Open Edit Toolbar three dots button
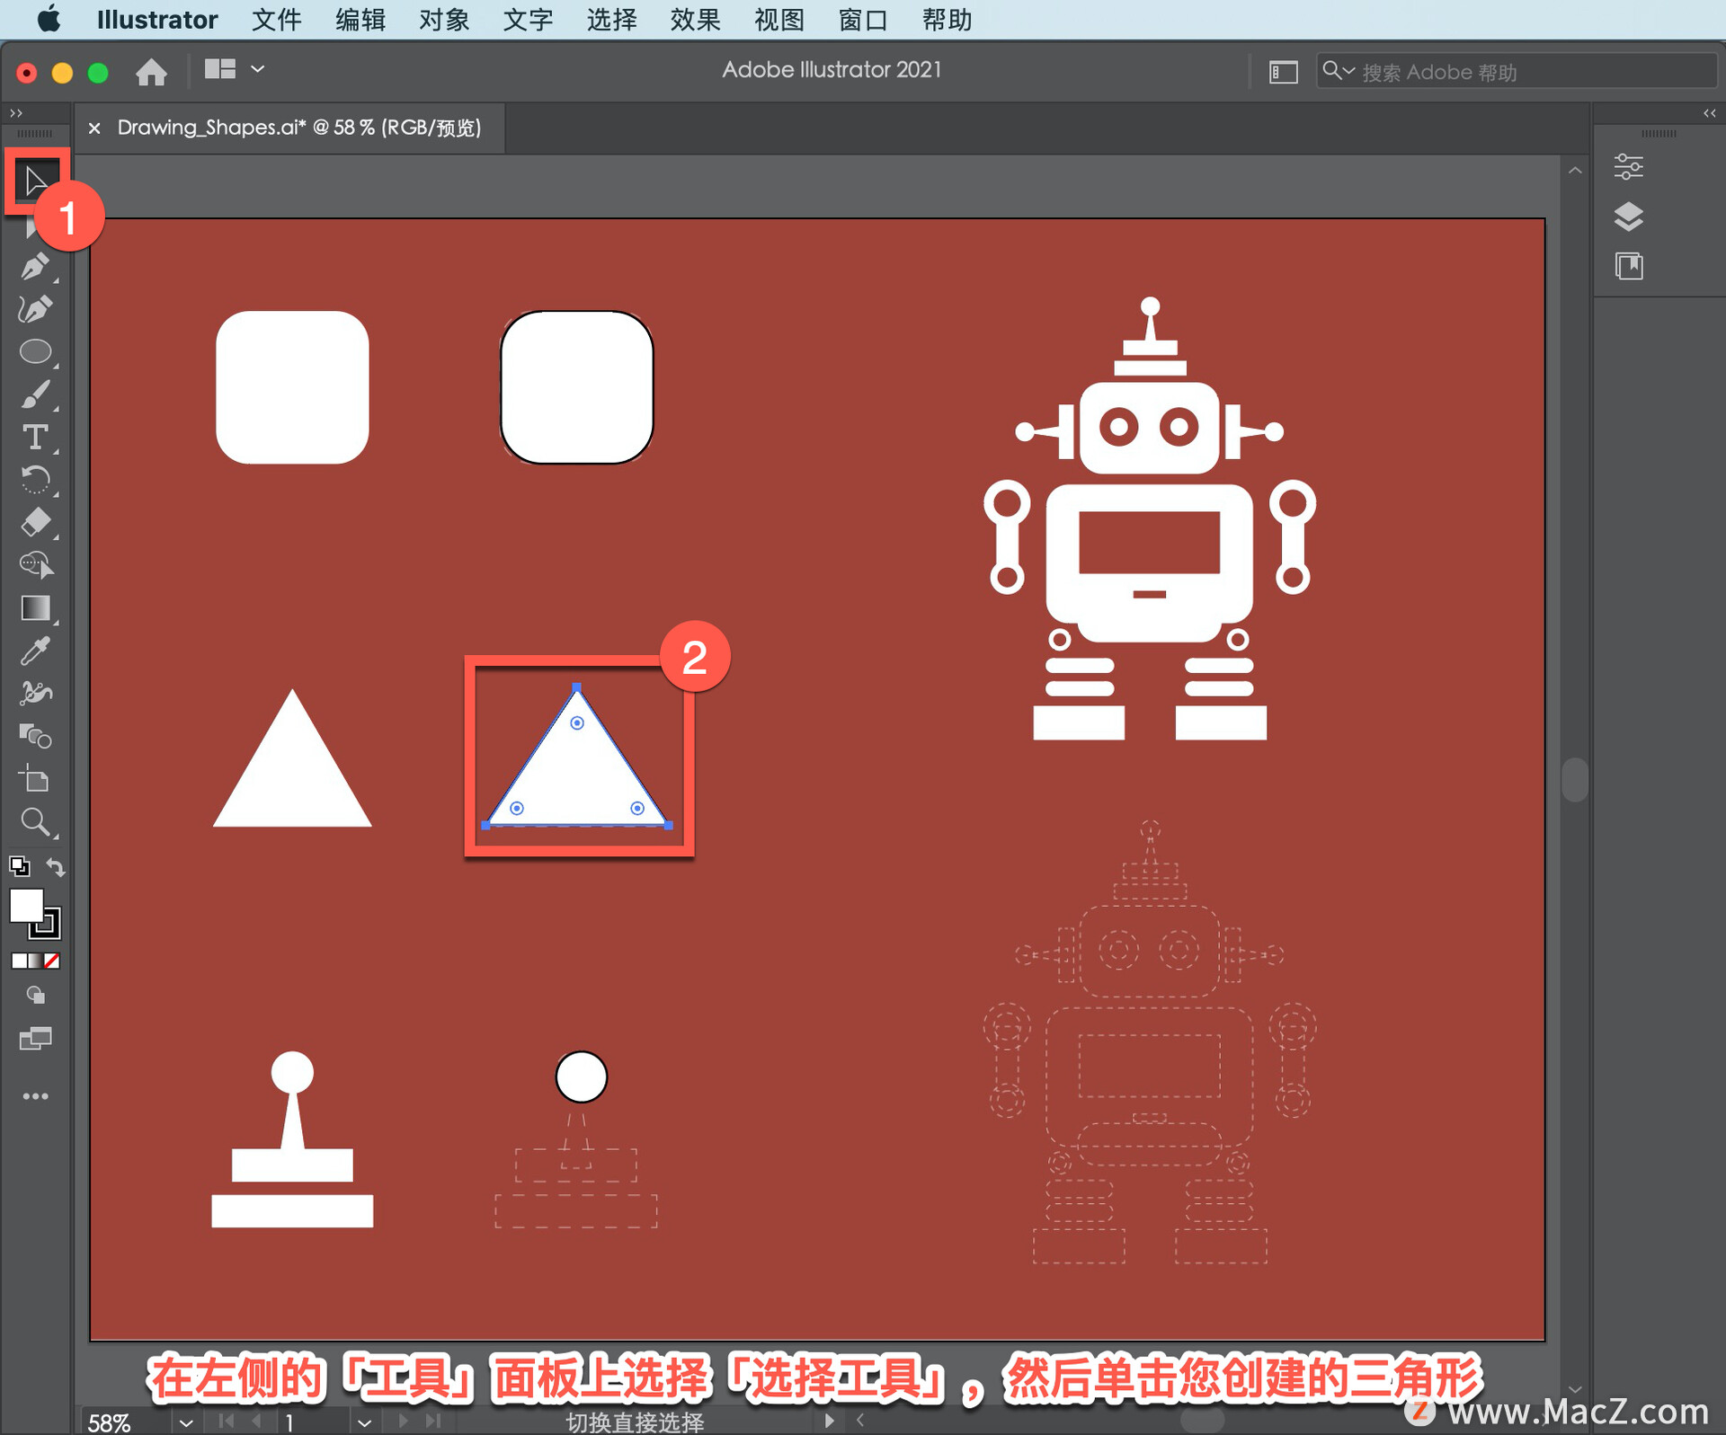Screen dimensions: 1726x1435 pyautogui.click(x=35, y=1096)
